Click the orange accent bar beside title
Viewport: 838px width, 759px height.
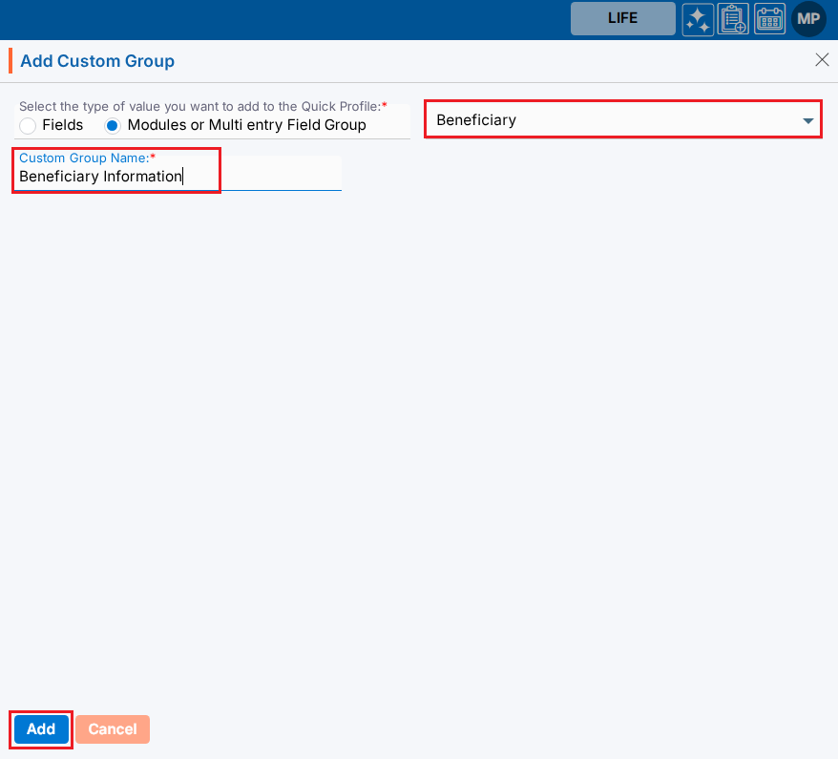point(10,61)
